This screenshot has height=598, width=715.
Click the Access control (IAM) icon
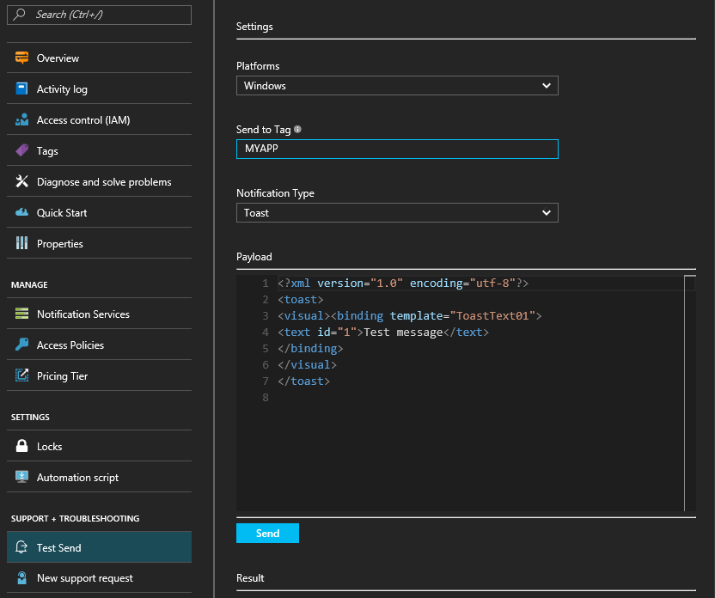21,120
